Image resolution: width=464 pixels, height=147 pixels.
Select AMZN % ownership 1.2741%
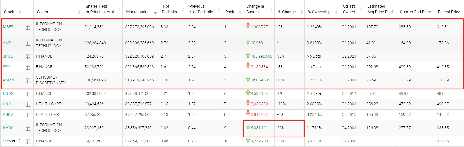coord(314,80)
